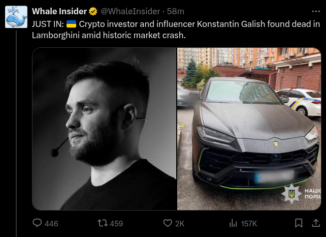The width and height of the screenshot is (326, 237).
Task: Open the three-dot more options menu
Action: tap(316, 11)
